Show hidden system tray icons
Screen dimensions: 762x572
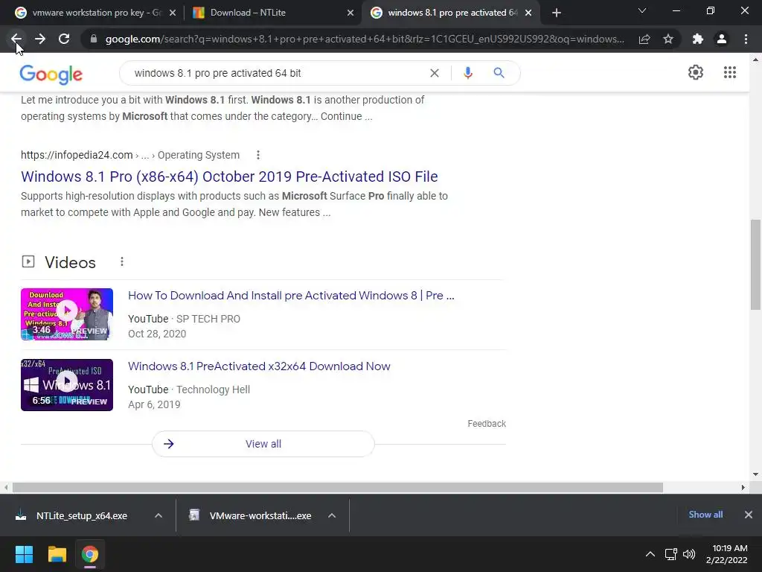650,554
